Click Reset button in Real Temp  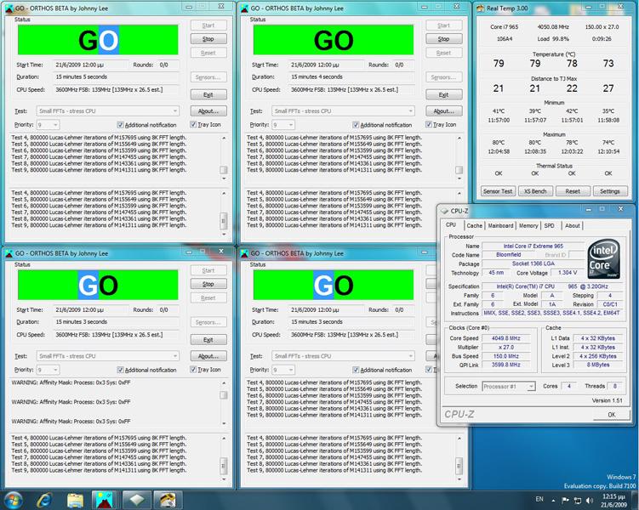coord(573,191)
